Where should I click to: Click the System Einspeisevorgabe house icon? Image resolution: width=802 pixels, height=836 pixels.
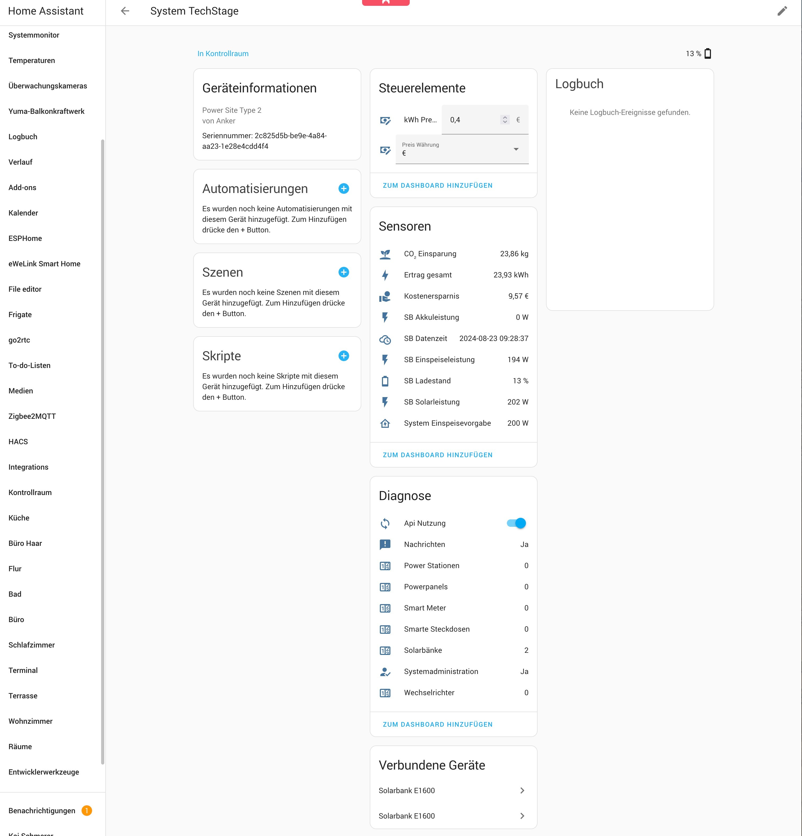[x=385, y=423]
